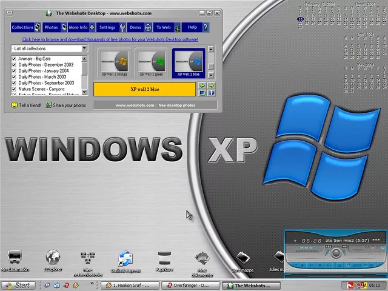Image resolution: width=388 pixels, height=291 pixels.
Task: Click the play button in media player
Action: tap(303, 266)
